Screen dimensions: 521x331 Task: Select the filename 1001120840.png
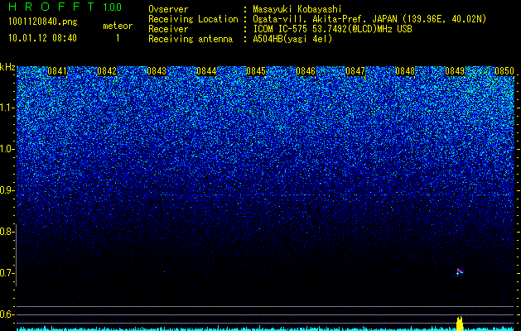click(43, 22)
